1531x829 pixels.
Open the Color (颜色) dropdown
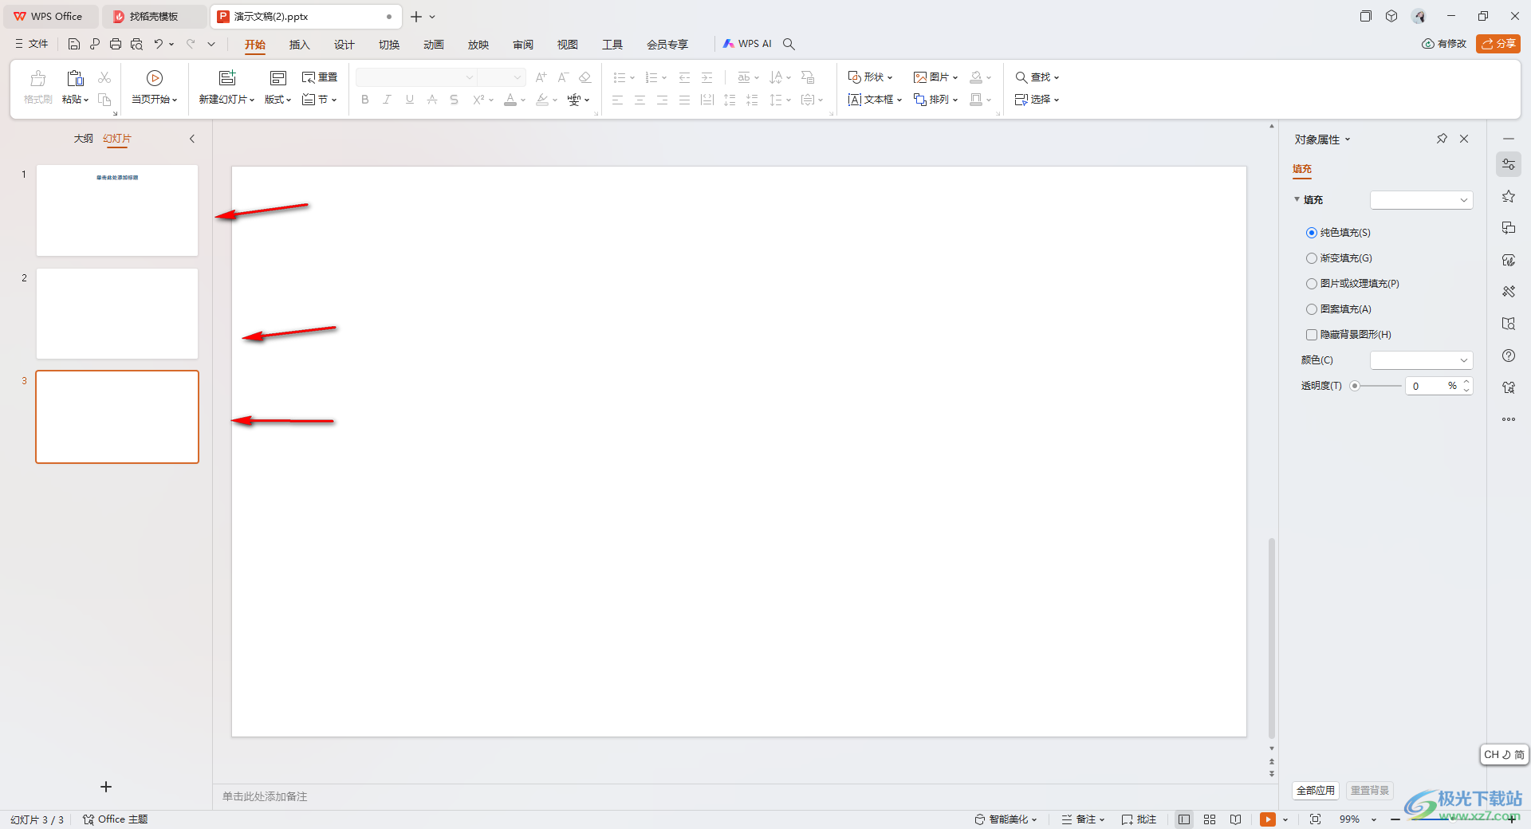(x=1421, y=360)
